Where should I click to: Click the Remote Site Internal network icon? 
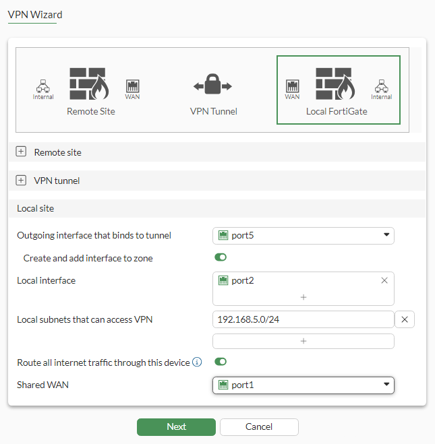43,86
